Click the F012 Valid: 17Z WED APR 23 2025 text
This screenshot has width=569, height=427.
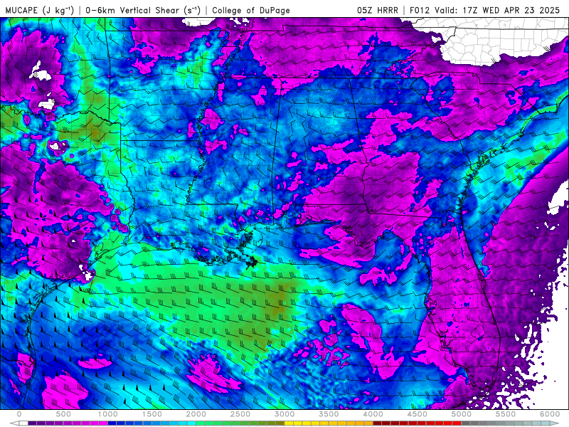click(484, 10)
